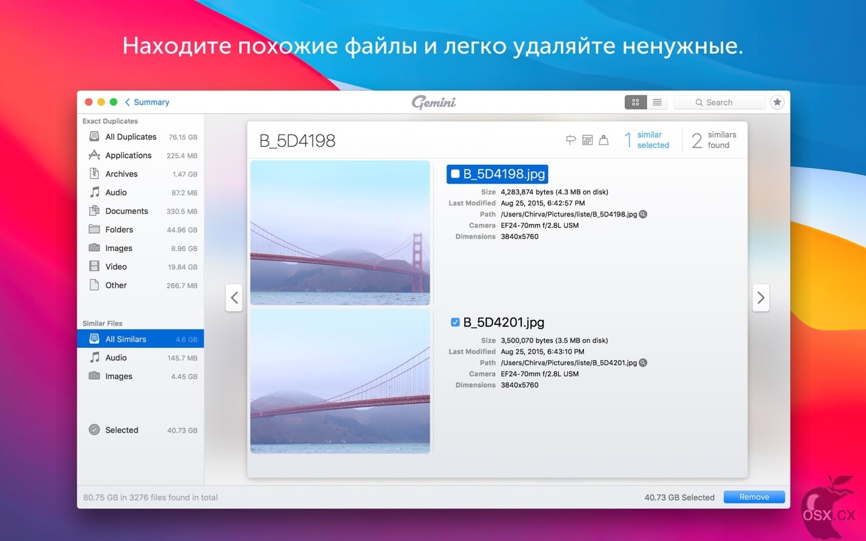Click "80.75 GB in 3276 files" status
Viewport: 866px width, 541px height.
pyautogui.click(x=150, y=497)
